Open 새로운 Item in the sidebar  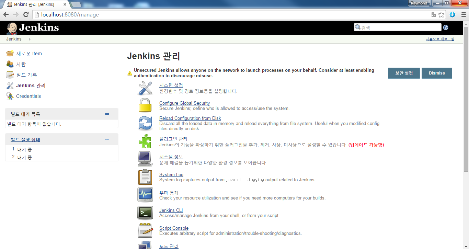pos(29,54)
